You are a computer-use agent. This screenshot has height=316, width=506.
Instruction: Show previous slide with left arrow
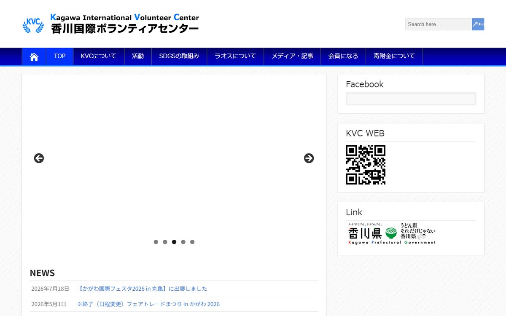pos(39,158)
